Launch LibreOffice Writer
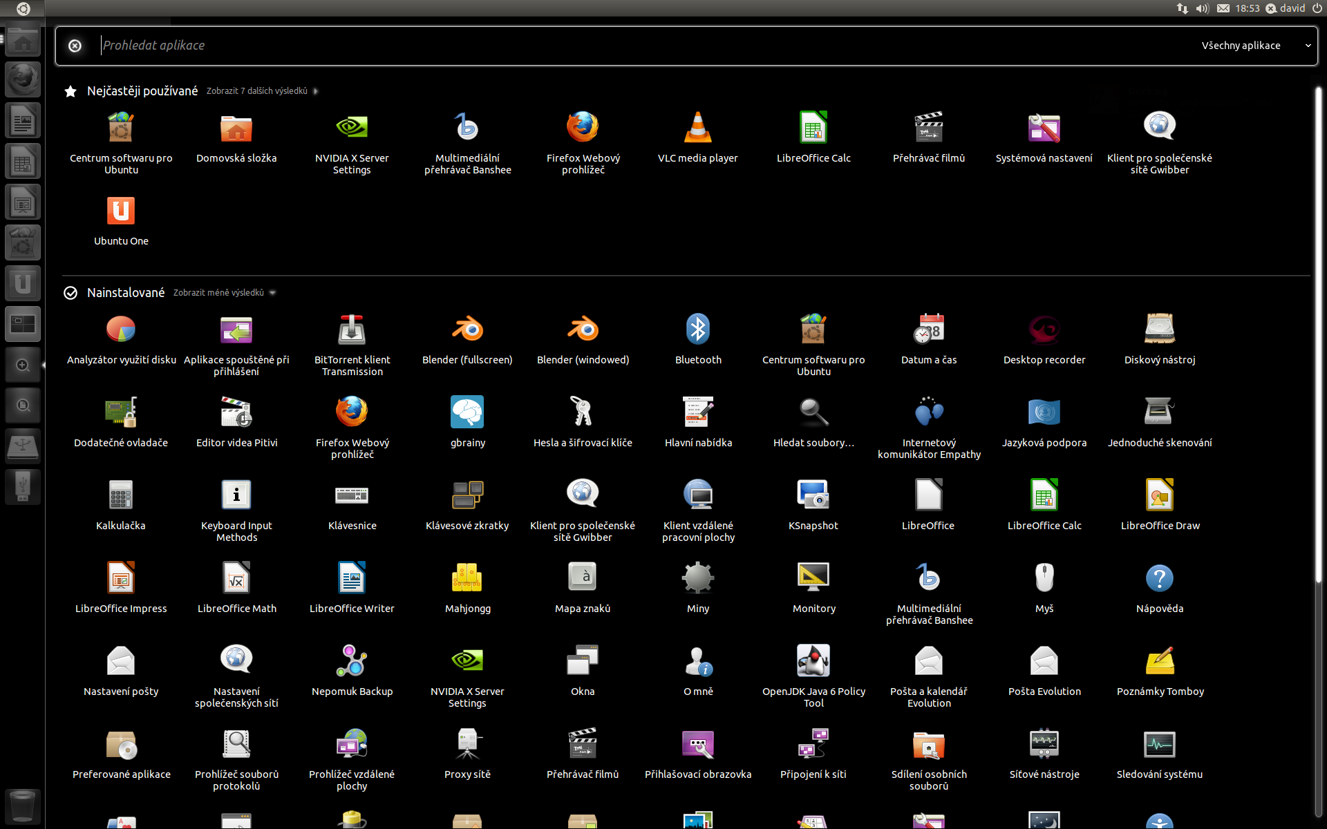 point(352,587)
